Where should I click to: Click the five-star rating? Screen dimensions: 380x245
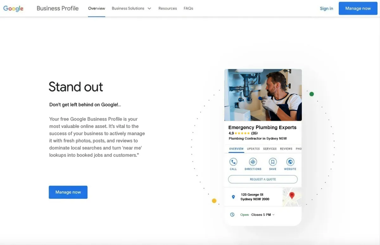[242, 133]
